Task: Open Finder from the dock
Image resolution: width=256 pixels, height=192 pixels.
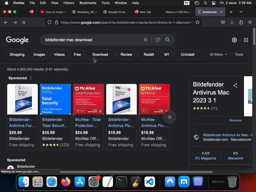Action: pyautogui.click(x=24, y=182)
